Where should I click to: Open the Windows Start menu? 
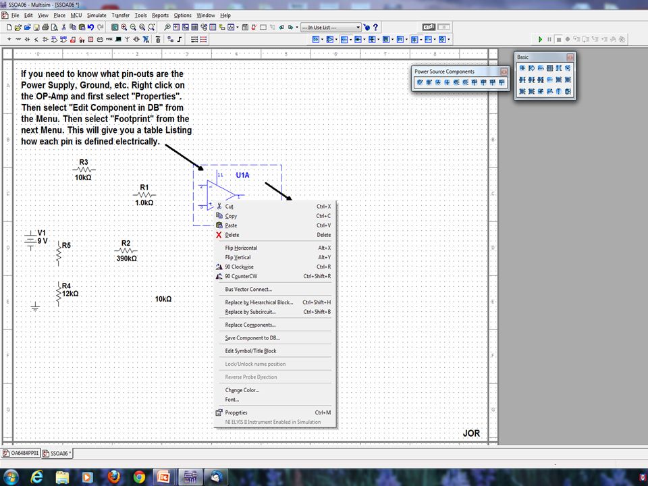point(11,477)
